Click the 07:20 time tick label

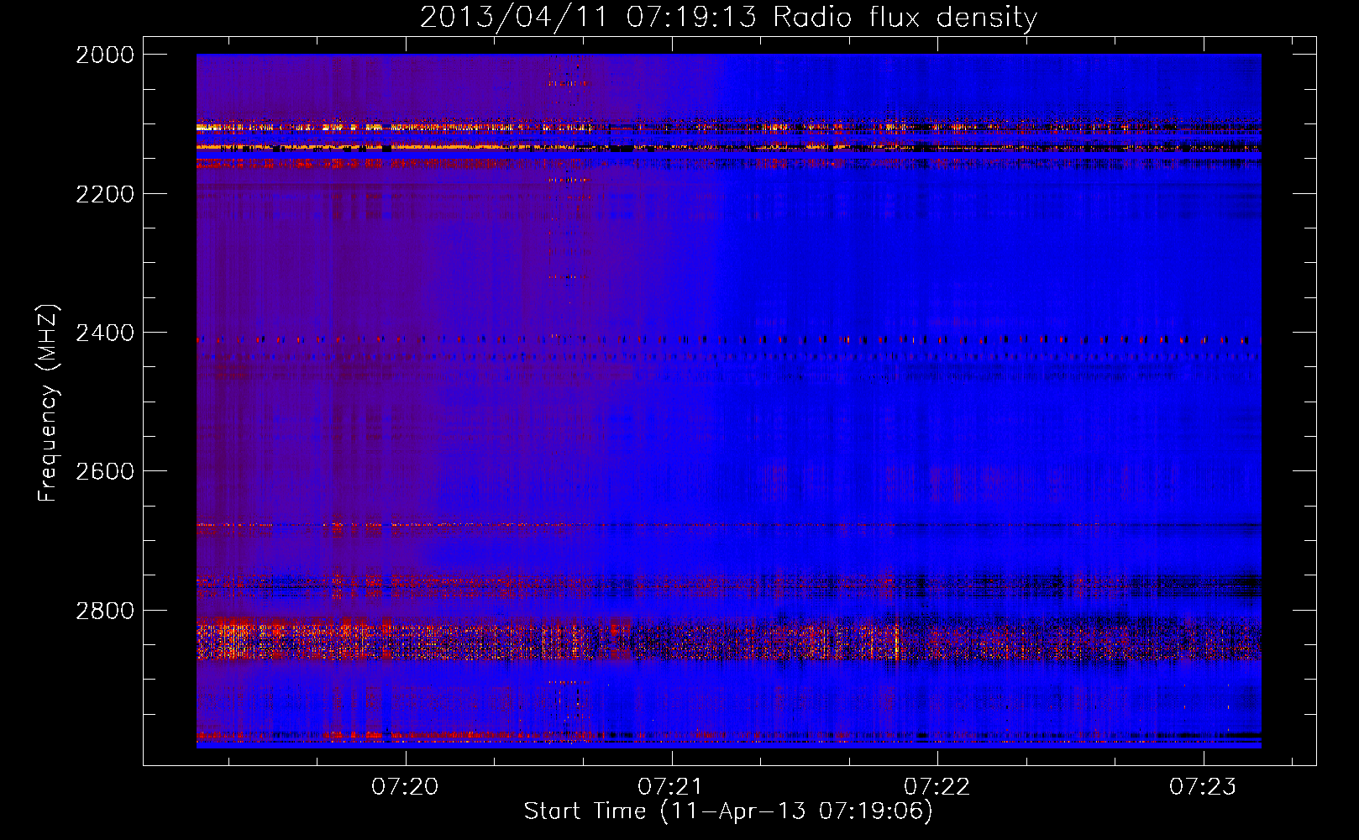point(406,787)
